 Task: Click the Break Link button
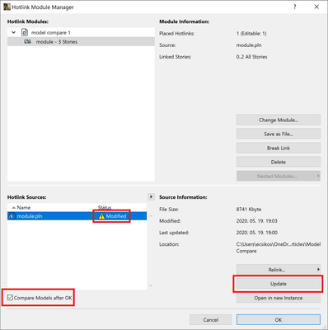pos(279,148)
